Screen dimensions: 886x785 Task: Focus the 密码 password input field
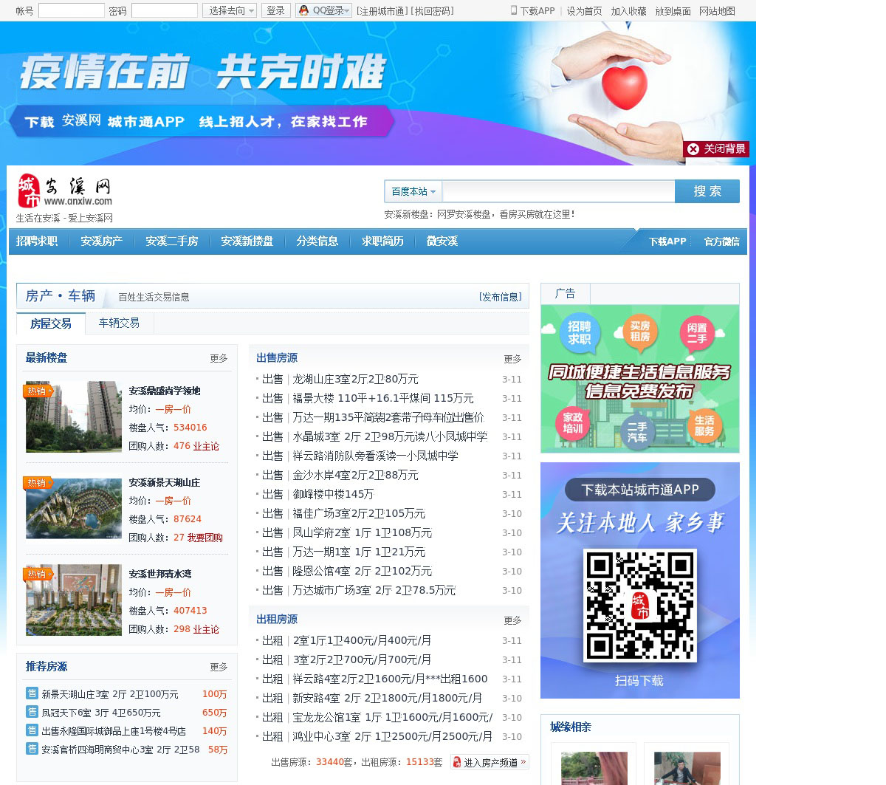165,10
